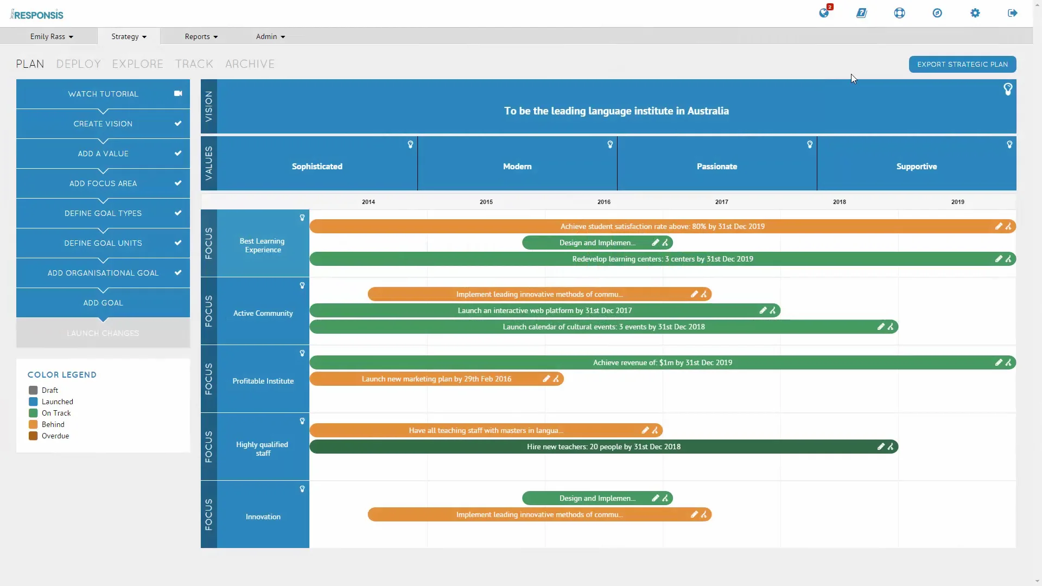
Task: Click the Overdue brown legend swatch
Action: coord(33,436)
